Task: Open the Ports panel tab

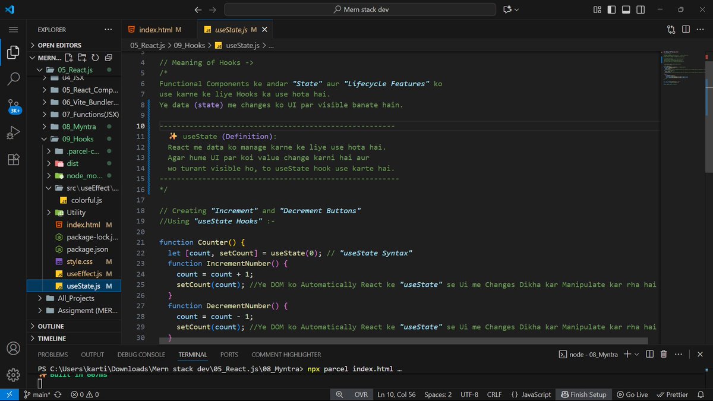Action: 229,355
